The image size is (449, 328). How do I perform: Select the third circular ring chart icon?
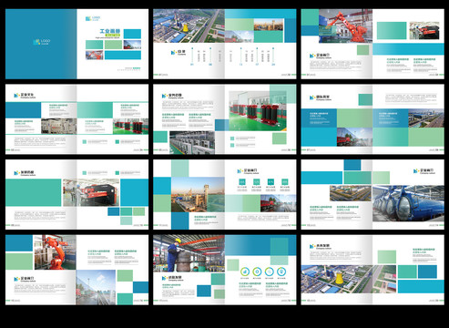[x=270, y=272]
